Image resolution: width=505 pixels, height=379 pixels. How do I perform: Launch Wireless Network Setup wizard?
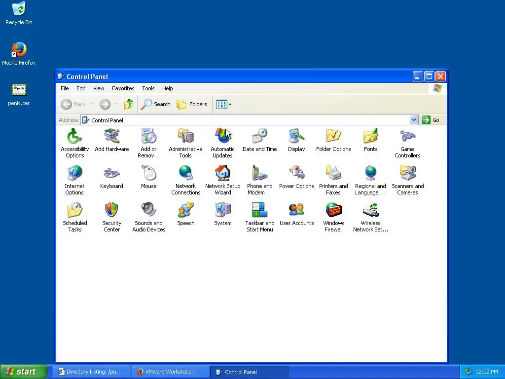click(370, 217)
